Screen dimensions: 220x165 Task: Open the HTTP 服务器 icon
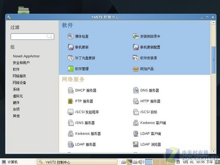tap(136, 101)
